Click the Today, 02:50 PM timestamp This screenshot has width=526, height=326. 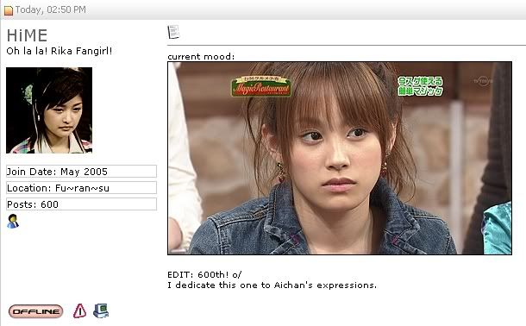coord(51,10)
